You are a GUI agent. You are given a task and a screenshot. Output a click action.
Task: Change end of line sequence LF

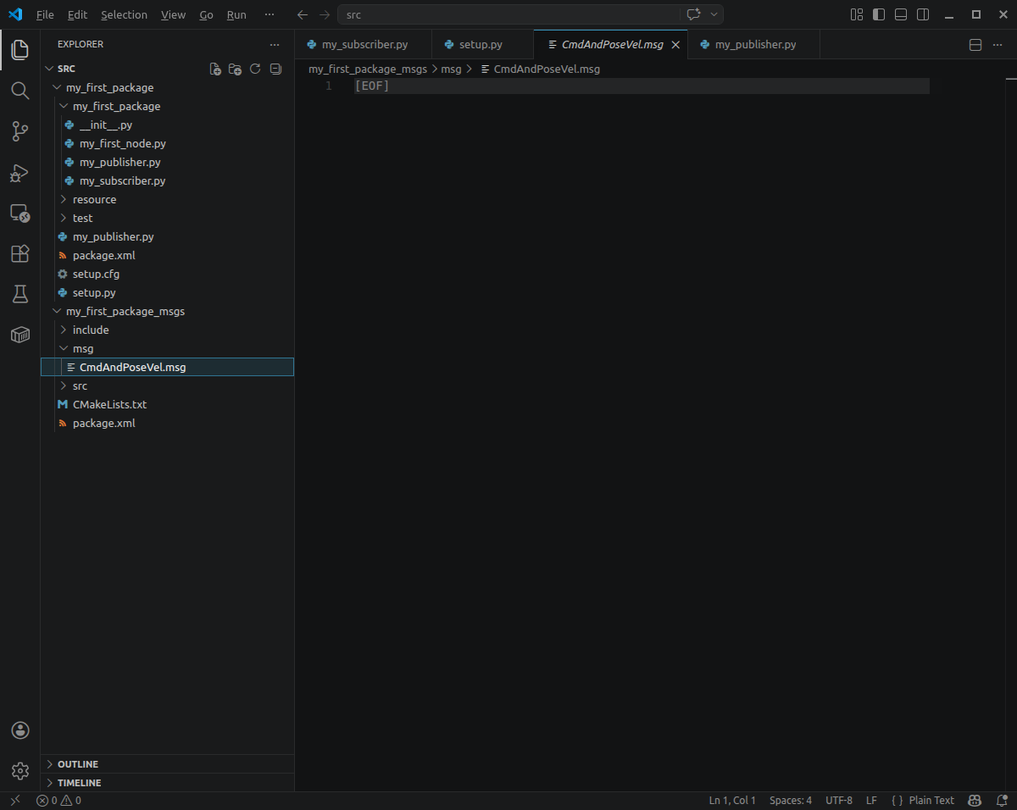click(x=871, y=800)
